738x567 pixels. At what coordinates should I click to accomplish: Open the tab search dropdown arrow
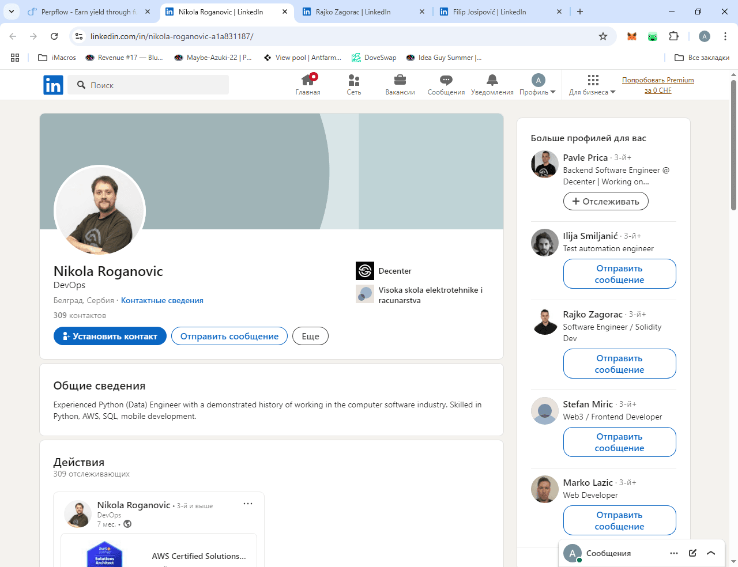pyautogui.click(x=12, y=12)
